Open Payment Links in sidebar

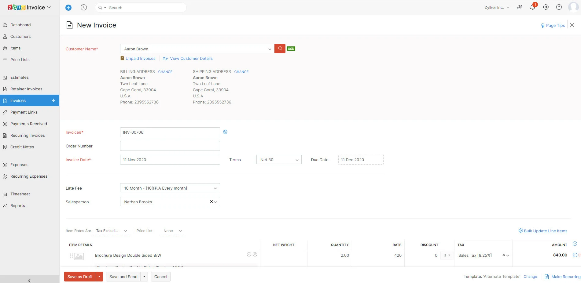point(24,112)
